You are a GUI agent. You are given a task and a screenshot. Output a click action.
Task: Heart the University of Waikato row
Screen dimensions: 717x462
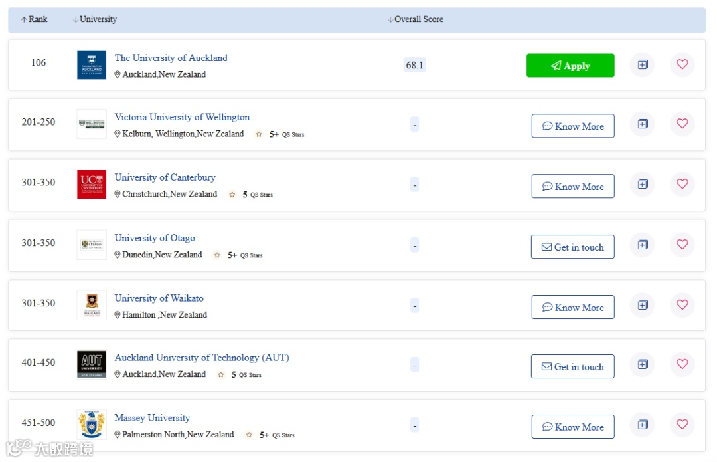point(682,305)
